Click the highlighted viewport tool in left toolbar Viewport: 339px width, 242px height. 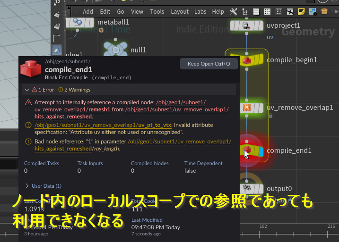(57, 50)
